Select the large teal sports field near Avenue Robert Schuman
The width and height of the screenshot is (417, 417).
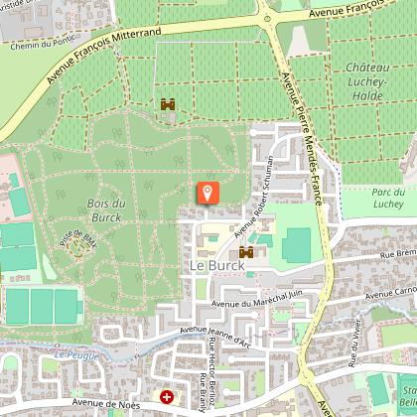297,245
